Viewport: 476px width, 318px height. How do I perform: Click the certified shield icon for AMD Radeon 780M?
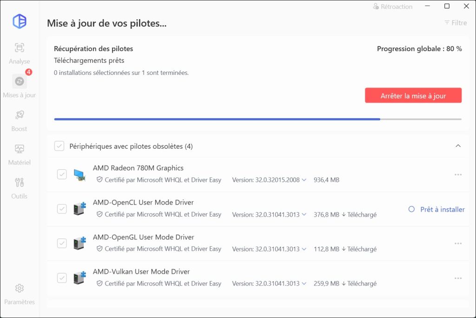99,179
